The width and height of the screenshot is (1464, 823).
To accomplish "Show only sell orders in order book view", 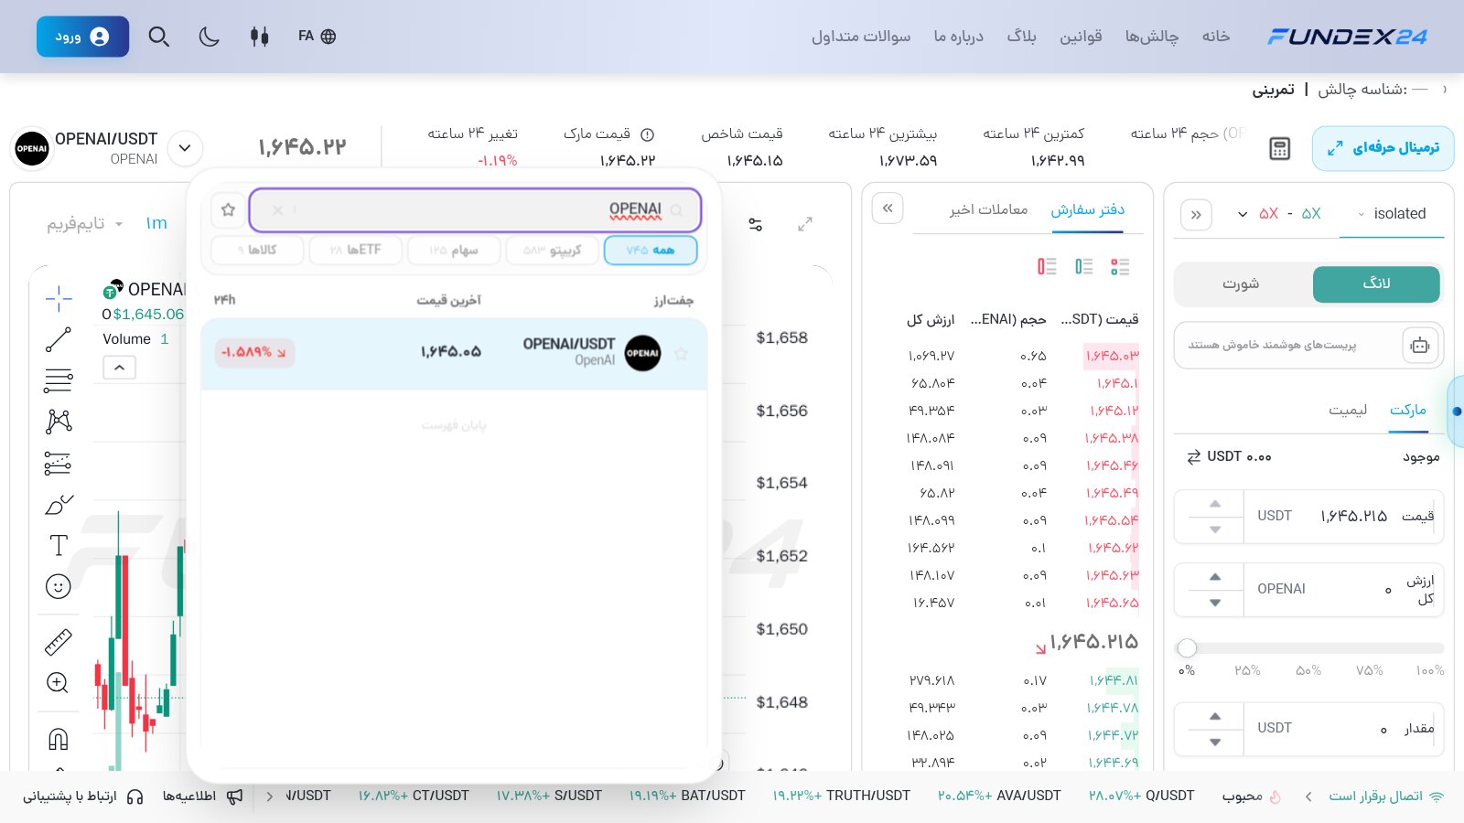I will point(1047,266).
